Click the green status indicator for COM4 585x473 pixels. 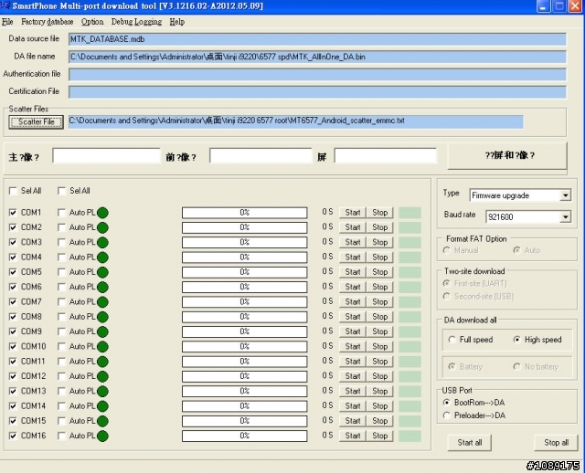(x=102, y=258)
